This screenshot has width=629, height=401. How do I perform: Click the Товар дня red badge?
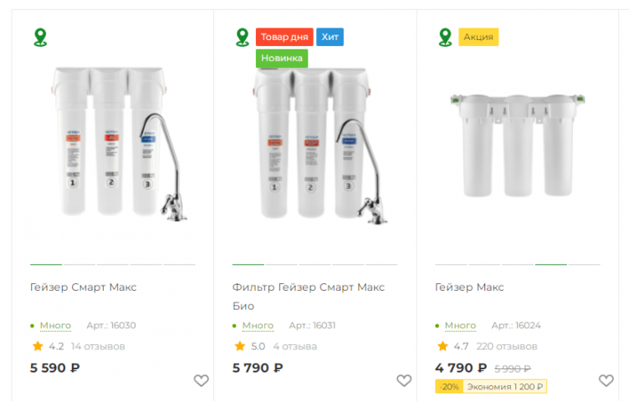(284, 37)
